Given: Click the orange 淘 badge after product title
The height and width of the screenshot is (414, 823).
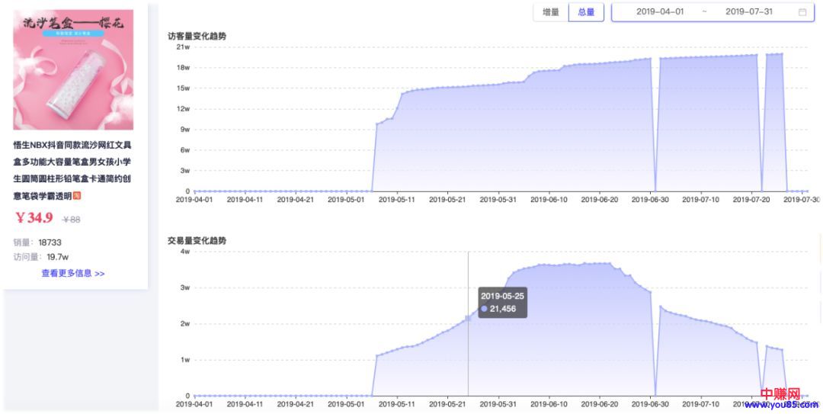Looking at the screenshot, I should [77, 197].
